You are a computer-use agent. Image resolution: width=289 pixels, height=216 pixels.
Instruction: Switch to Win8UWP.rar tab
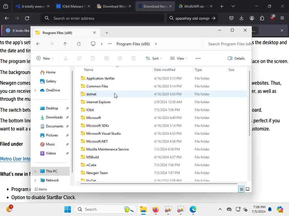(x=195, y=6)
